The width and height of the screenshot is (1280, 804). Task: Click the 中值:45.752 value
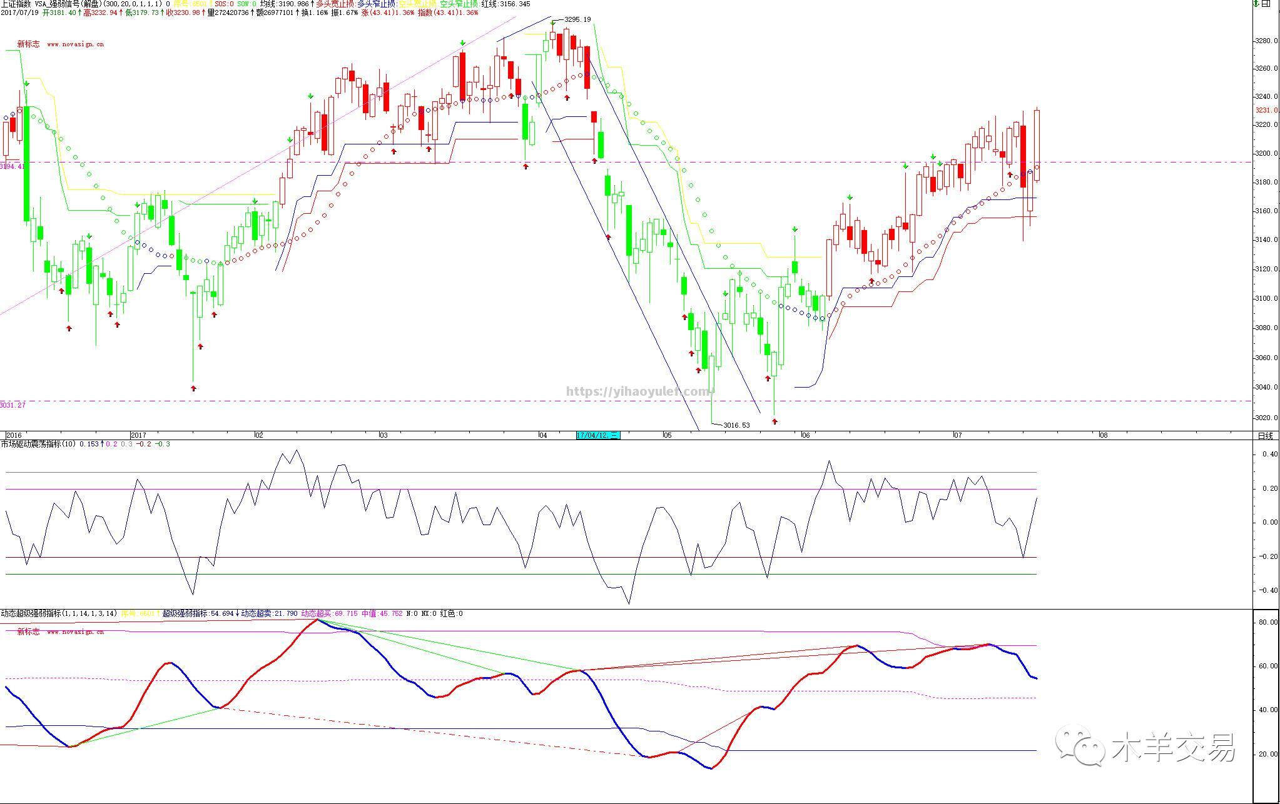click(x=382, y=614)
